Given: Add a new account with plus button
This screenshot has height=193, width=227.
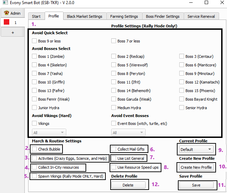Looking at the screenshot, I should click(13, 33).
